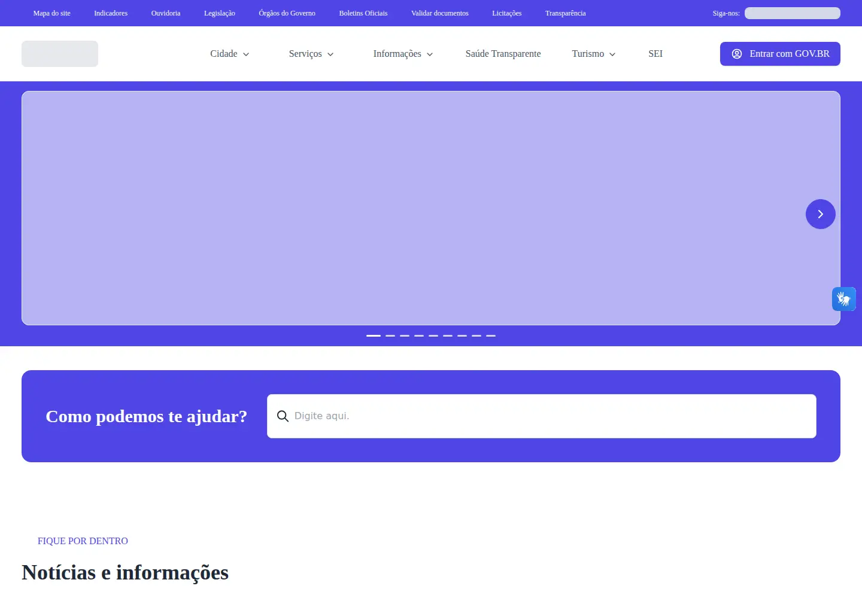Click the 'Como podemos te ajudar?' heading

point(147,416)
